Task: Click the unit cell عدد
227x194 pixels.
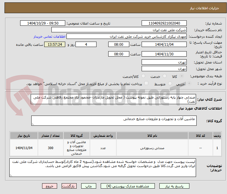Action: [103, 148]
